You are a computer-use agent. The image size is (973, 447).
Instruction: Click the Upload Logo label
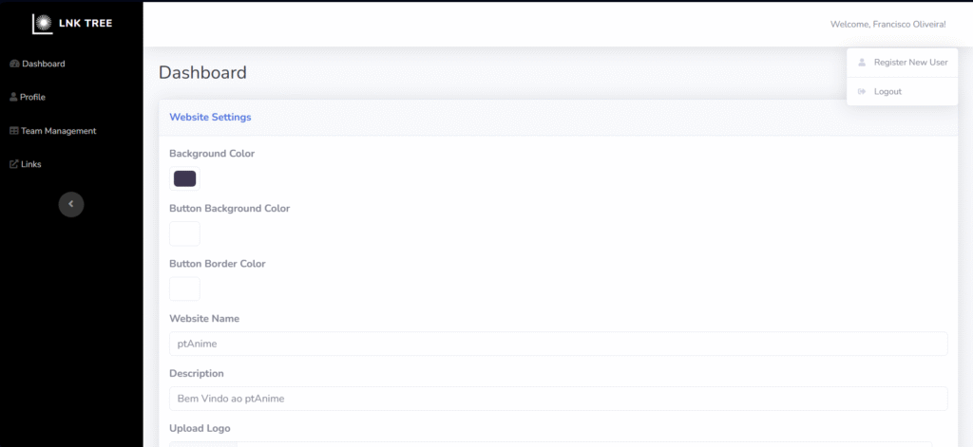[200, 428]
